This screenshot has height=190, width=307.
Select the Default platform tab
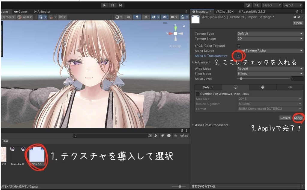click(208, 87)
